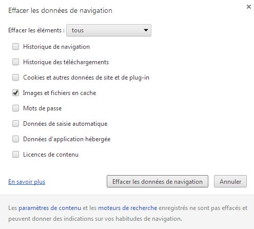
Task: Check "Historique de navigation" checkbox
Action: (x=15, y=47)
